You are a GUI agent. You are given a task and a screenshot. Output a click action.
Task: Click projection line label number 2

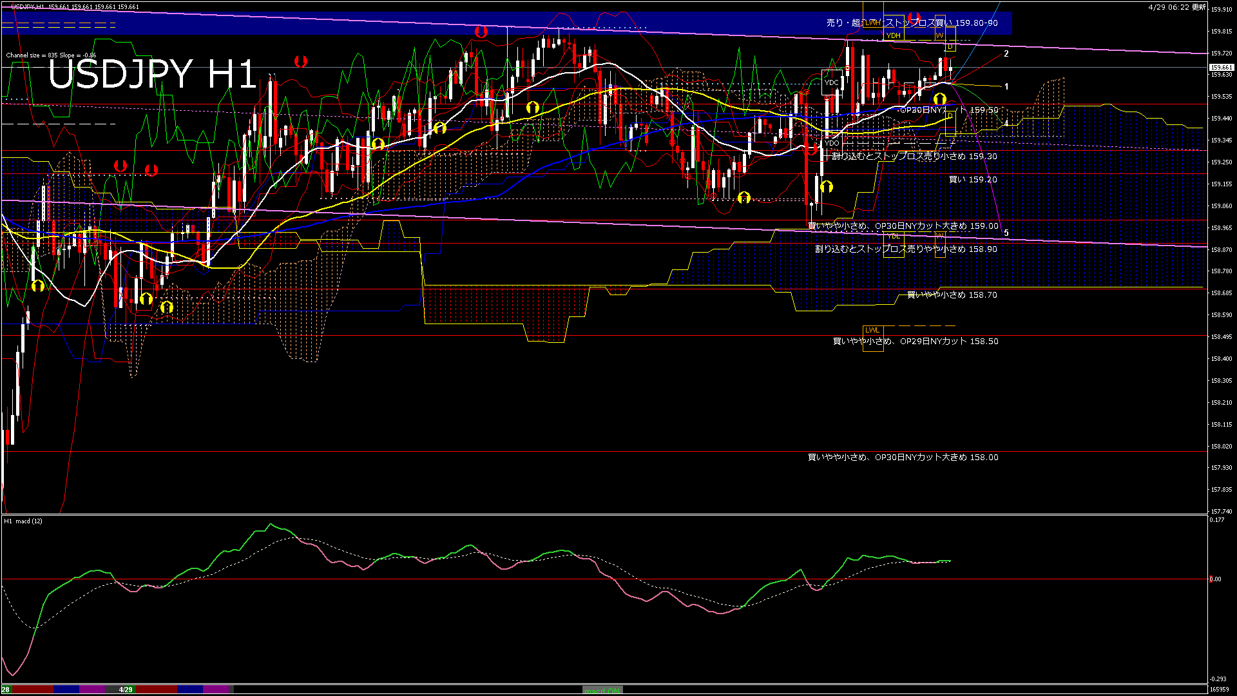click(x=1006, y=54)
